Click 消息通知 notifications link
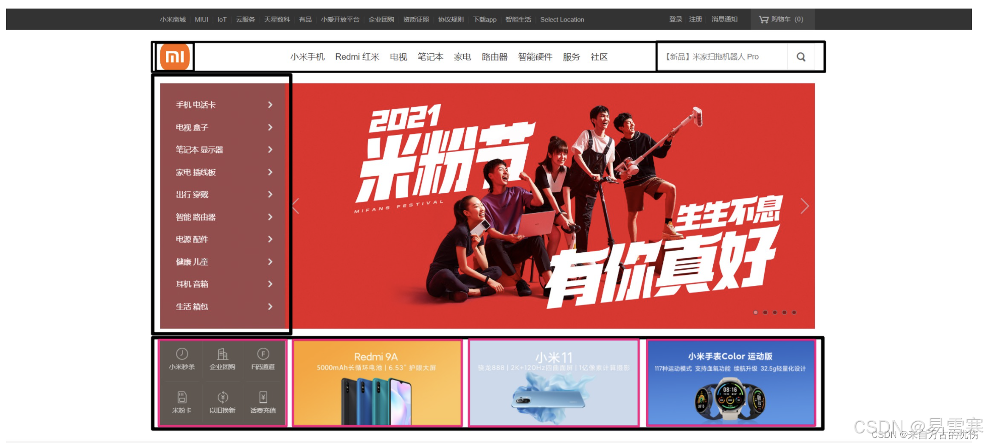Viewport: 986px width, 444px height. point(724,19)
